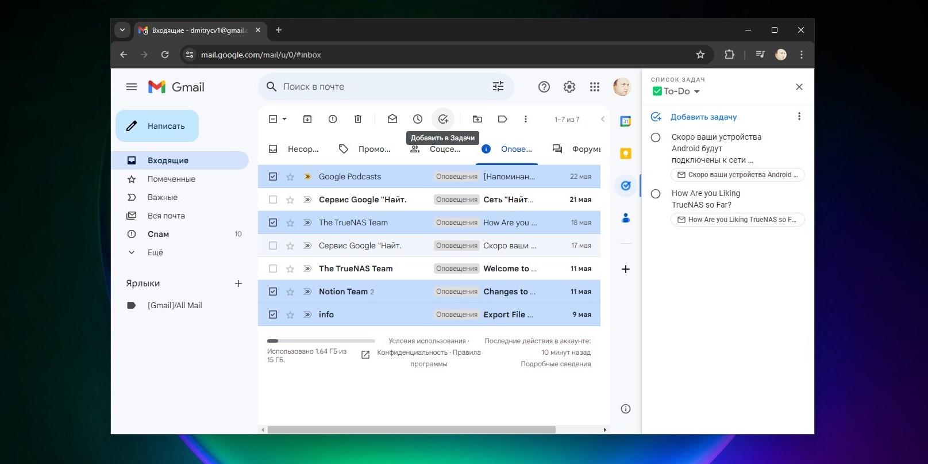
Task: Uncheck the Notion Team email checkbox
Action: pos(273,292)
